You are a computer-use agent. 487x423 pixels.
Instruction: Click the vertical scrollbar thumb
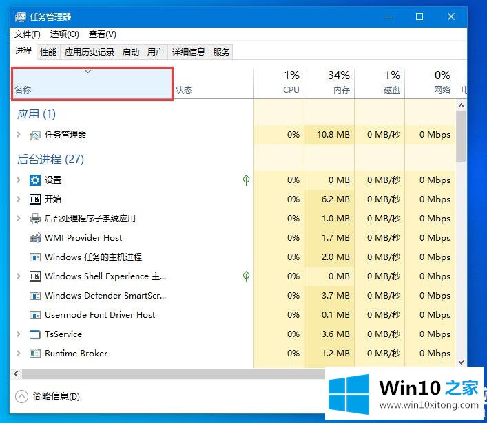coord(462,136)
